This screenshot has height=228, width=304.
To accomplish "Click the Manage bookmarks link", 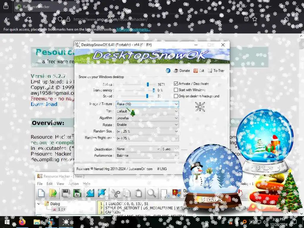I will tap(133, 29).
